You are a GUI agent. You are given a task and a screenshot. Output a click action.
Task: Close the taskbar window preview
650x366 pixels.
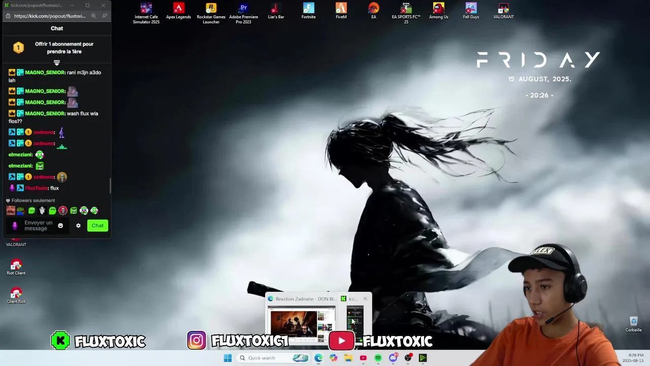tap(365, 299)
